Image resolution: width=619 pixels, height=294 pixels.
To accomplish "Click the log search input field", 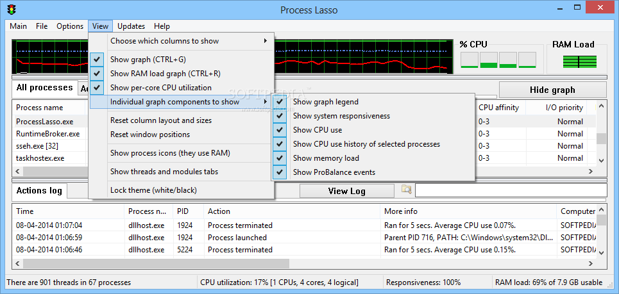I will point(511,190).
